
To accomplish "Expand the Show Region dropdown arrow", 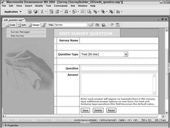I will click(x=61, y=12).
